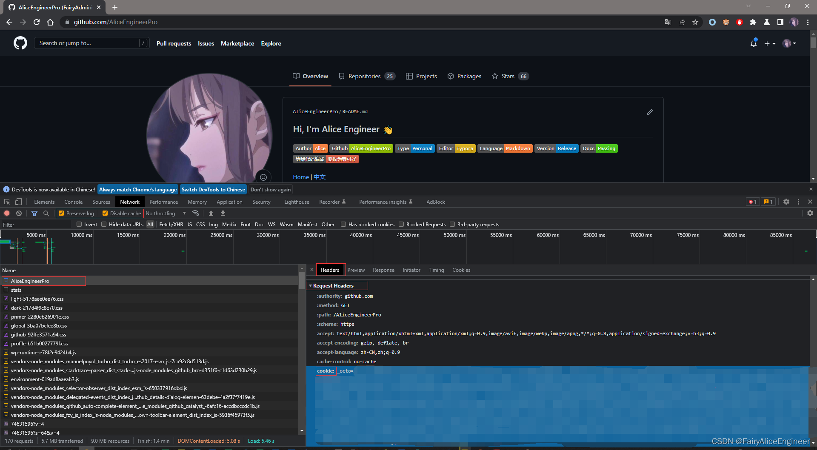Open the Chrome extensions puzzle icon
The width and height of the screenshot is (817, 450).
click(x=753, y=22)
